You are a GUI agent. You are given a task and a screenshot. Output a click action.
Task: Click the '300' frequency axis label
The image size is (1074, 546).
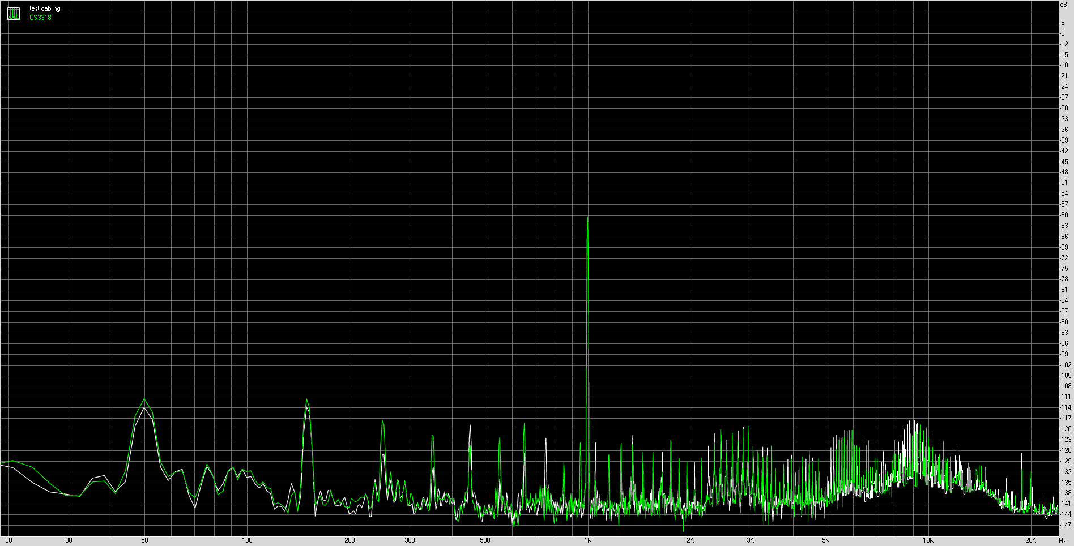point(410,540)
